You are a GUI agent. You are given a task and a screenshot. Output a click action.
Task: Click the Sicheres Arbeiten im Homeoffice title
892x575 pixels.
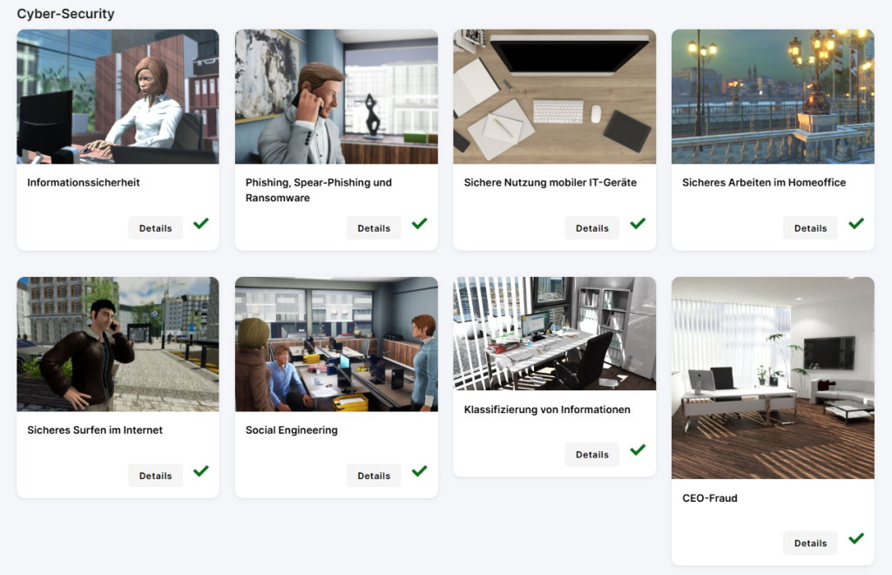coord(763,183)
